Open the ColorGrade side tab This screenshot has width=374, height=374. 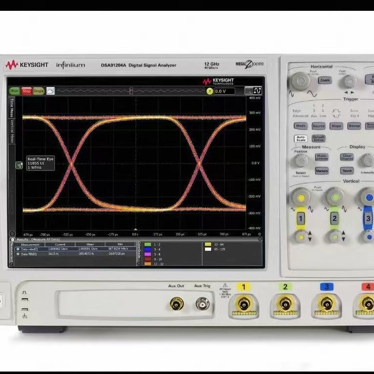(x=139, y=251)
